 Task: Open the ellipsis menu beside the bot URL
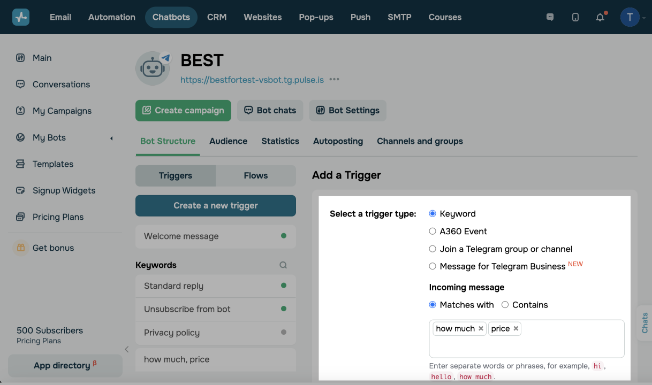pos(334,79)
